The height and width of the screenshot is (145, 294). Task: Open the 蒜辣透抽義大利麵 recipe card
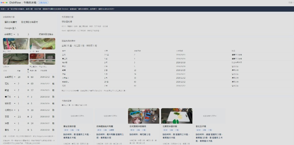[x=110, y=126]
